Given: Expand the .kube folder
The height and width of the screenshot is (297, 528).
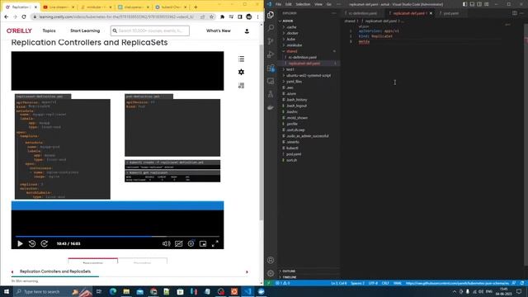Looking at the screenshot, I should pyautogui.click(x=291, y=39).
